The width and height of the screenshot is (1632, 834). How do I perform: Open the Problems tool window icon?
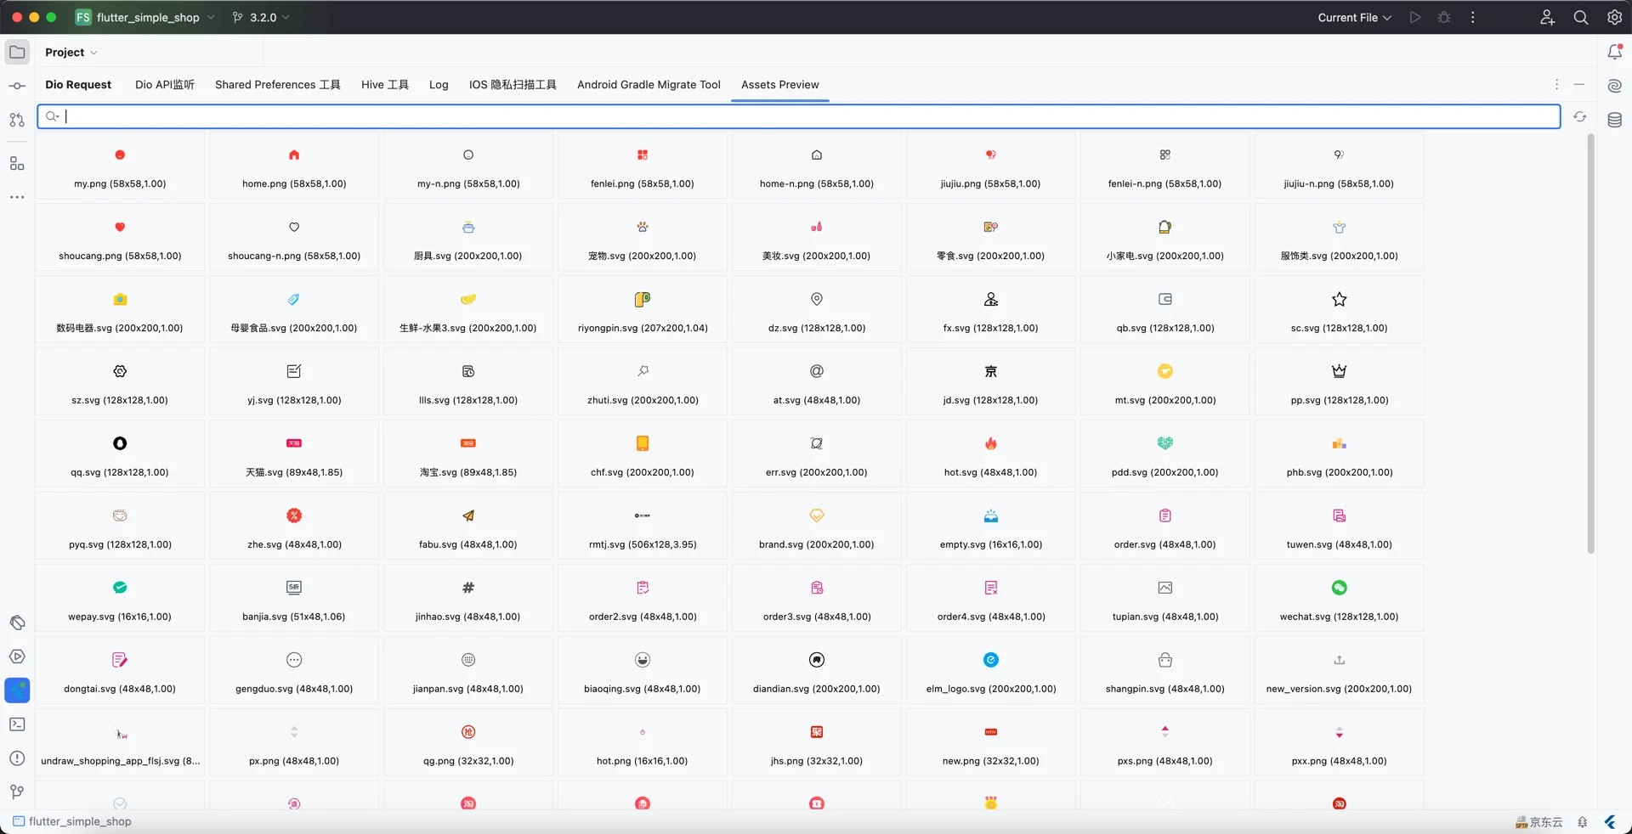[x=17, y=758]
